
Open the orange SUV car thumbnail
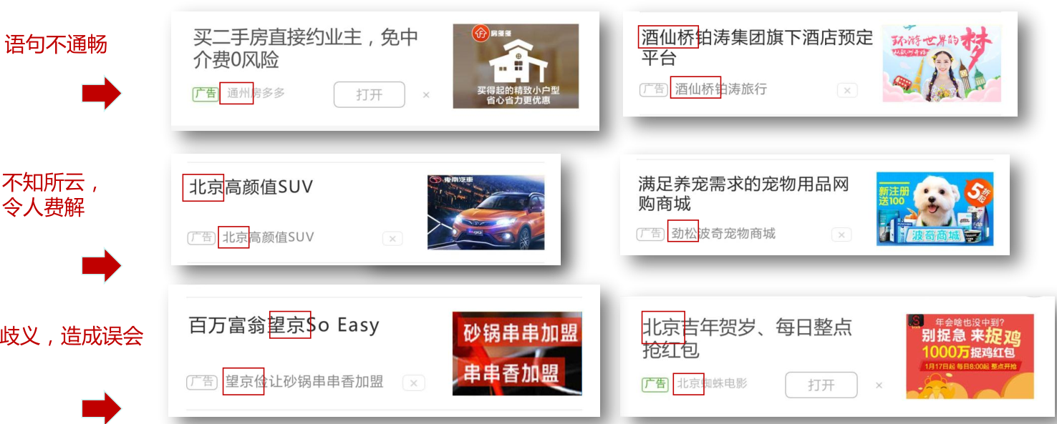[486, 212]
